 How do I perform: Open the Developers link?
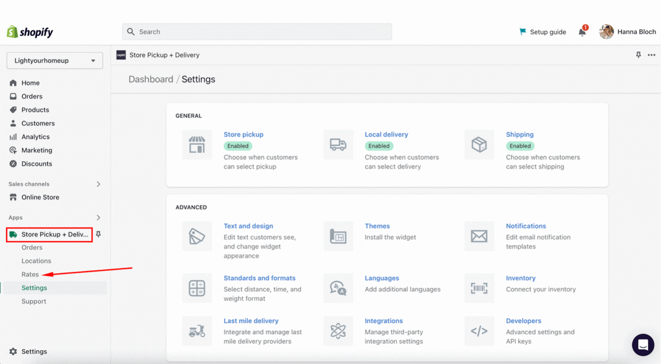point(523,321)
